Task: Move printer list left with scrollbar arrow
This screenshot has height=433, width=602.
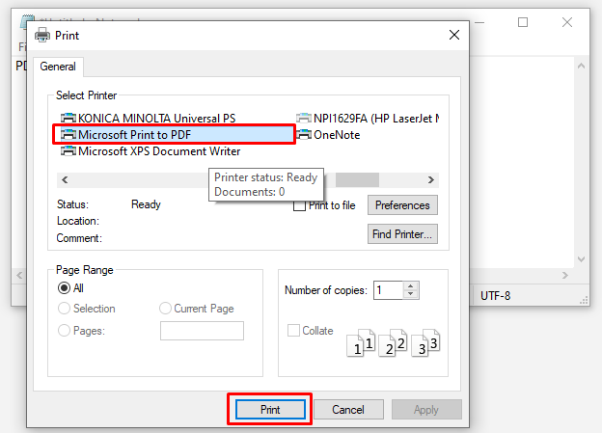Action: (x=65, y=179)
